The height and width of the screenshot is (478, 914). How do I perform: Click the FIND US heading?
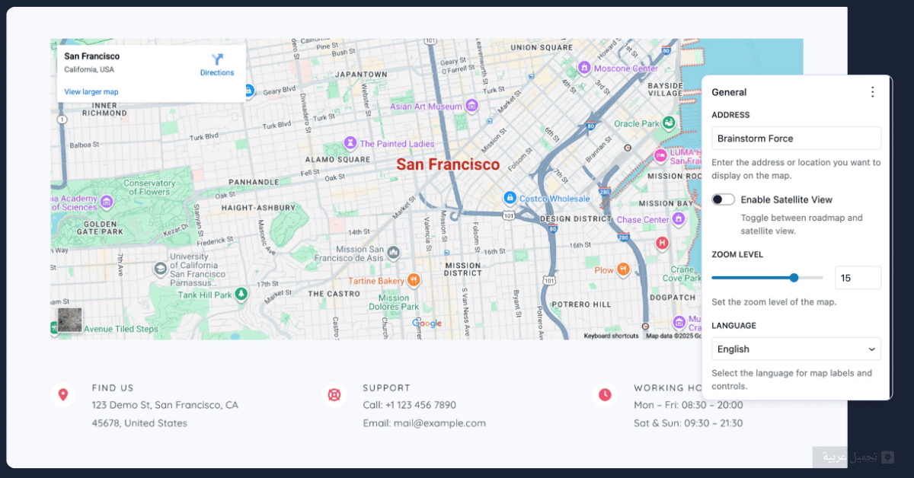113,387
